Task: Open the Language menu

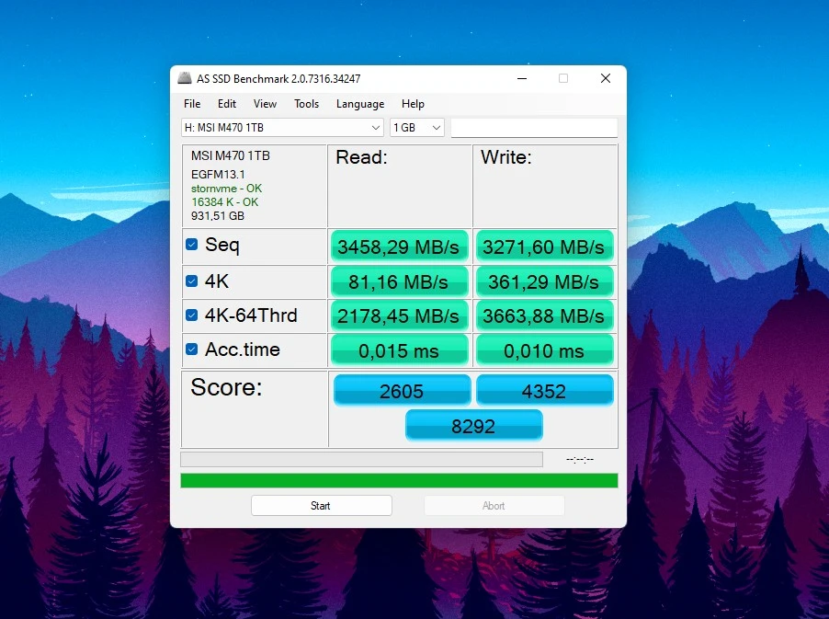Action: coord(359,104)
